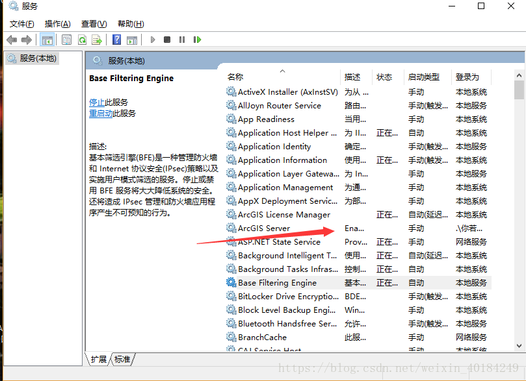
Task: Click the gear icon of ArcGIS Server
Action: (231, 228)
